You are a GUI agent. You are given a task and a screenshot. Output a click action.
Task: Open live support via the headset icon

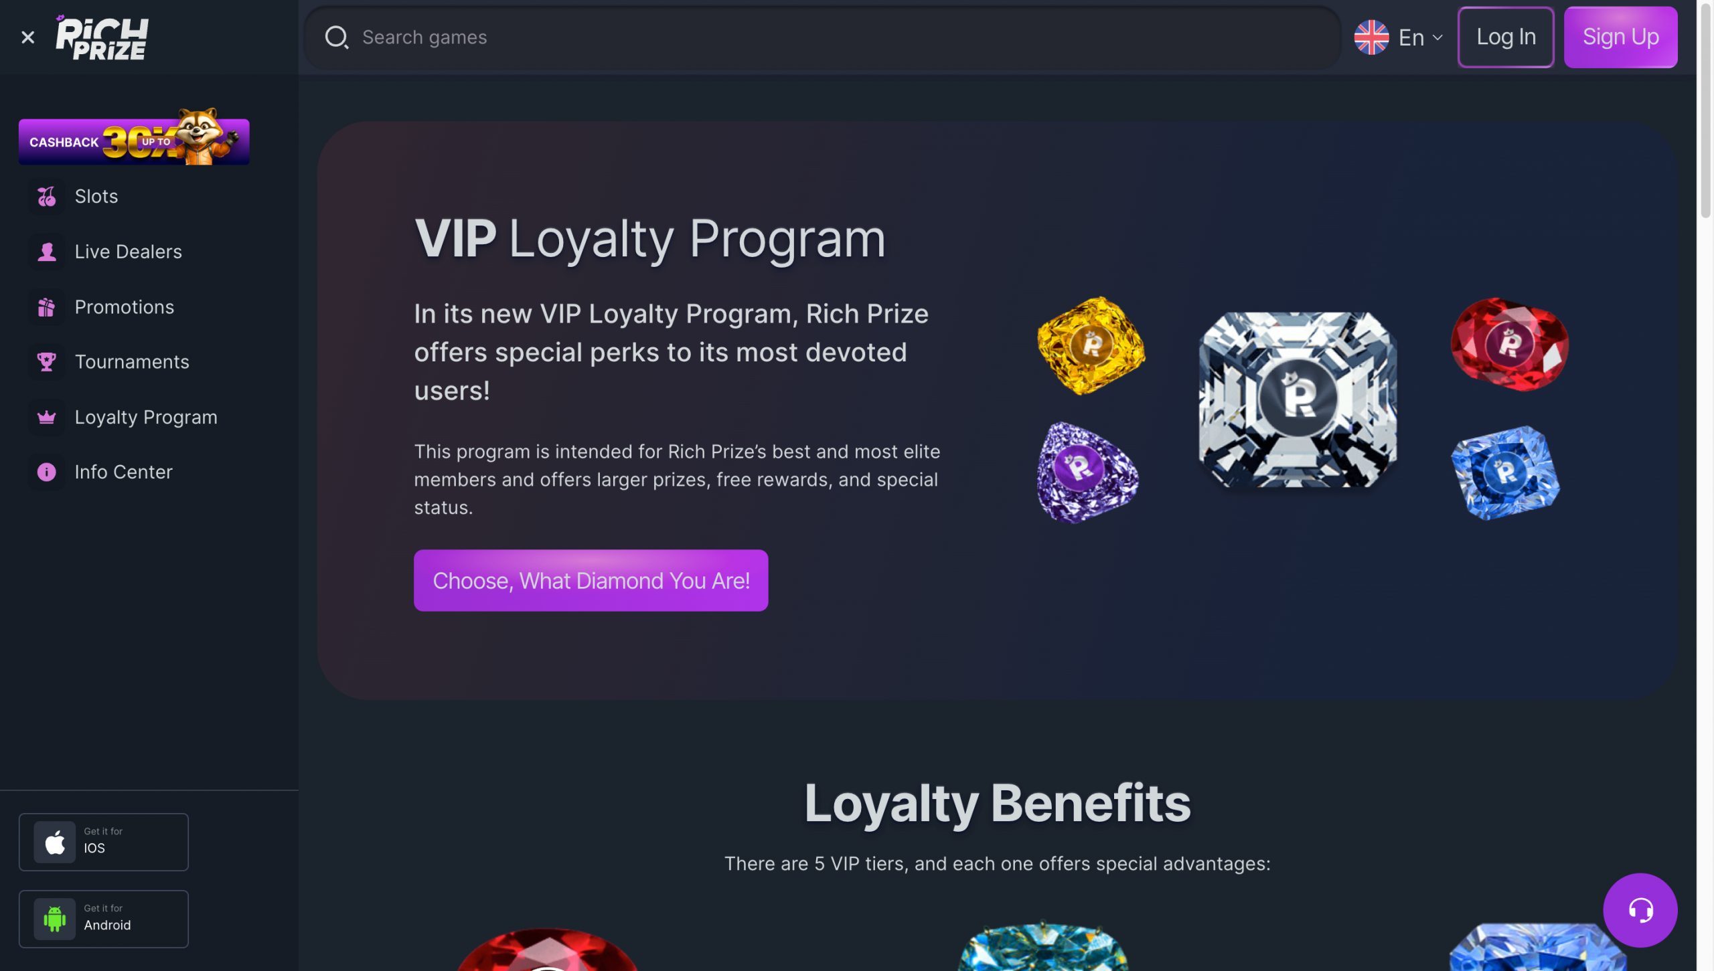point(1640,909)
